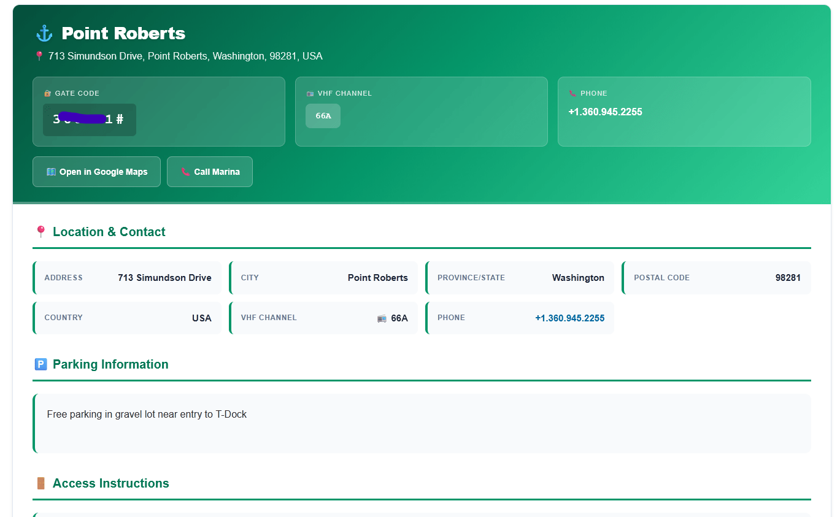
Task: Click the anchor icon beside Point Roberts
Action: [45, 33]
